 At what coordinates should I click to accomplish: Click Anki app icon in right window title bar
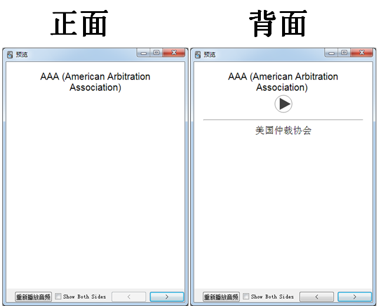[198, 55]
